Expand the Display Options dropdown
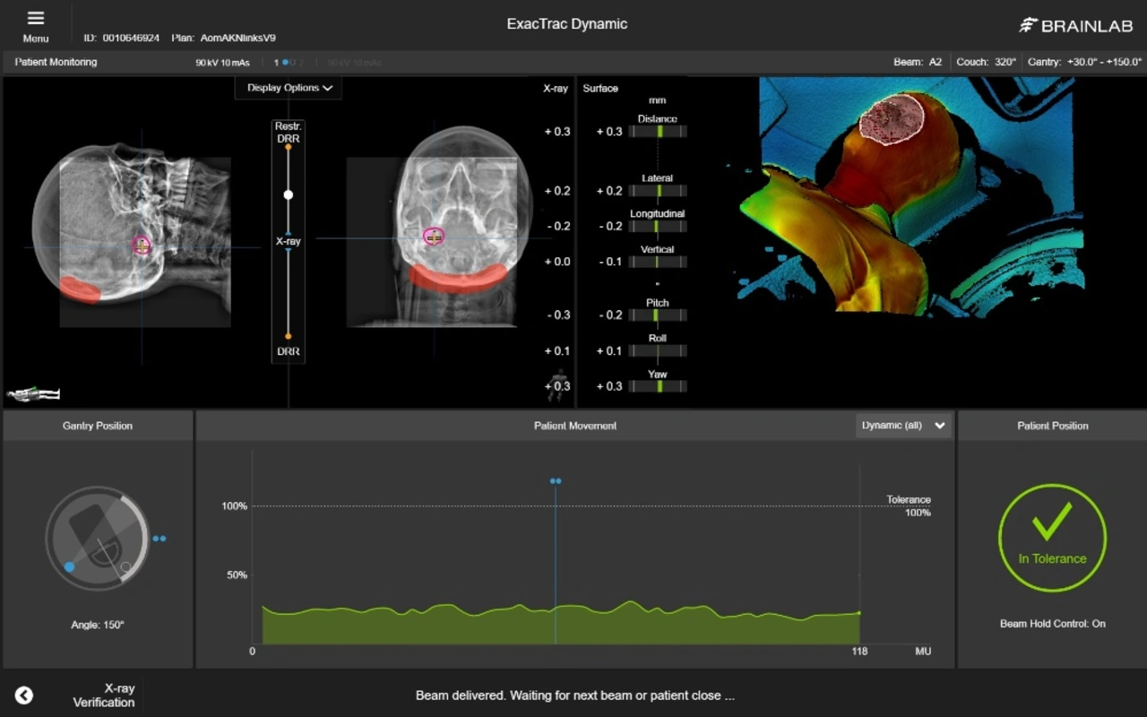 289,88
